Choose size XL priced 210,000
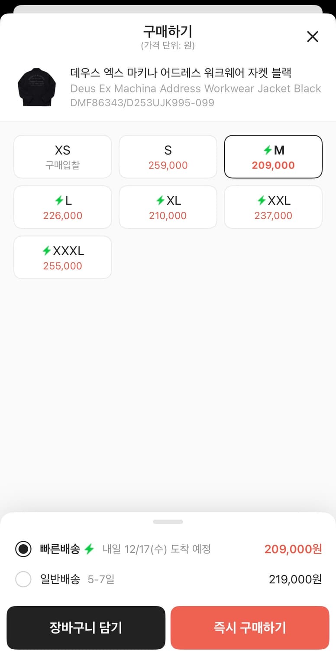 [x=168, y=207]
